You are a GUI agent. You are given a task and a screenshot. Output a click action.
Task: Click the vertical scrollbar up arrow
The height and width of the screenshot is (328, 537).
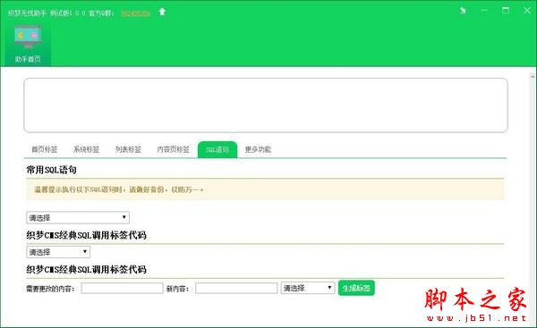(x=533, y=76)
